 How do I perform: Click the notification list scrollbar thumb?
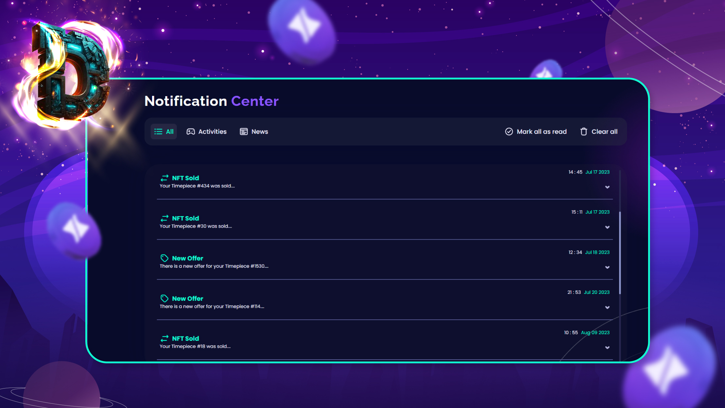coord(620,252)
